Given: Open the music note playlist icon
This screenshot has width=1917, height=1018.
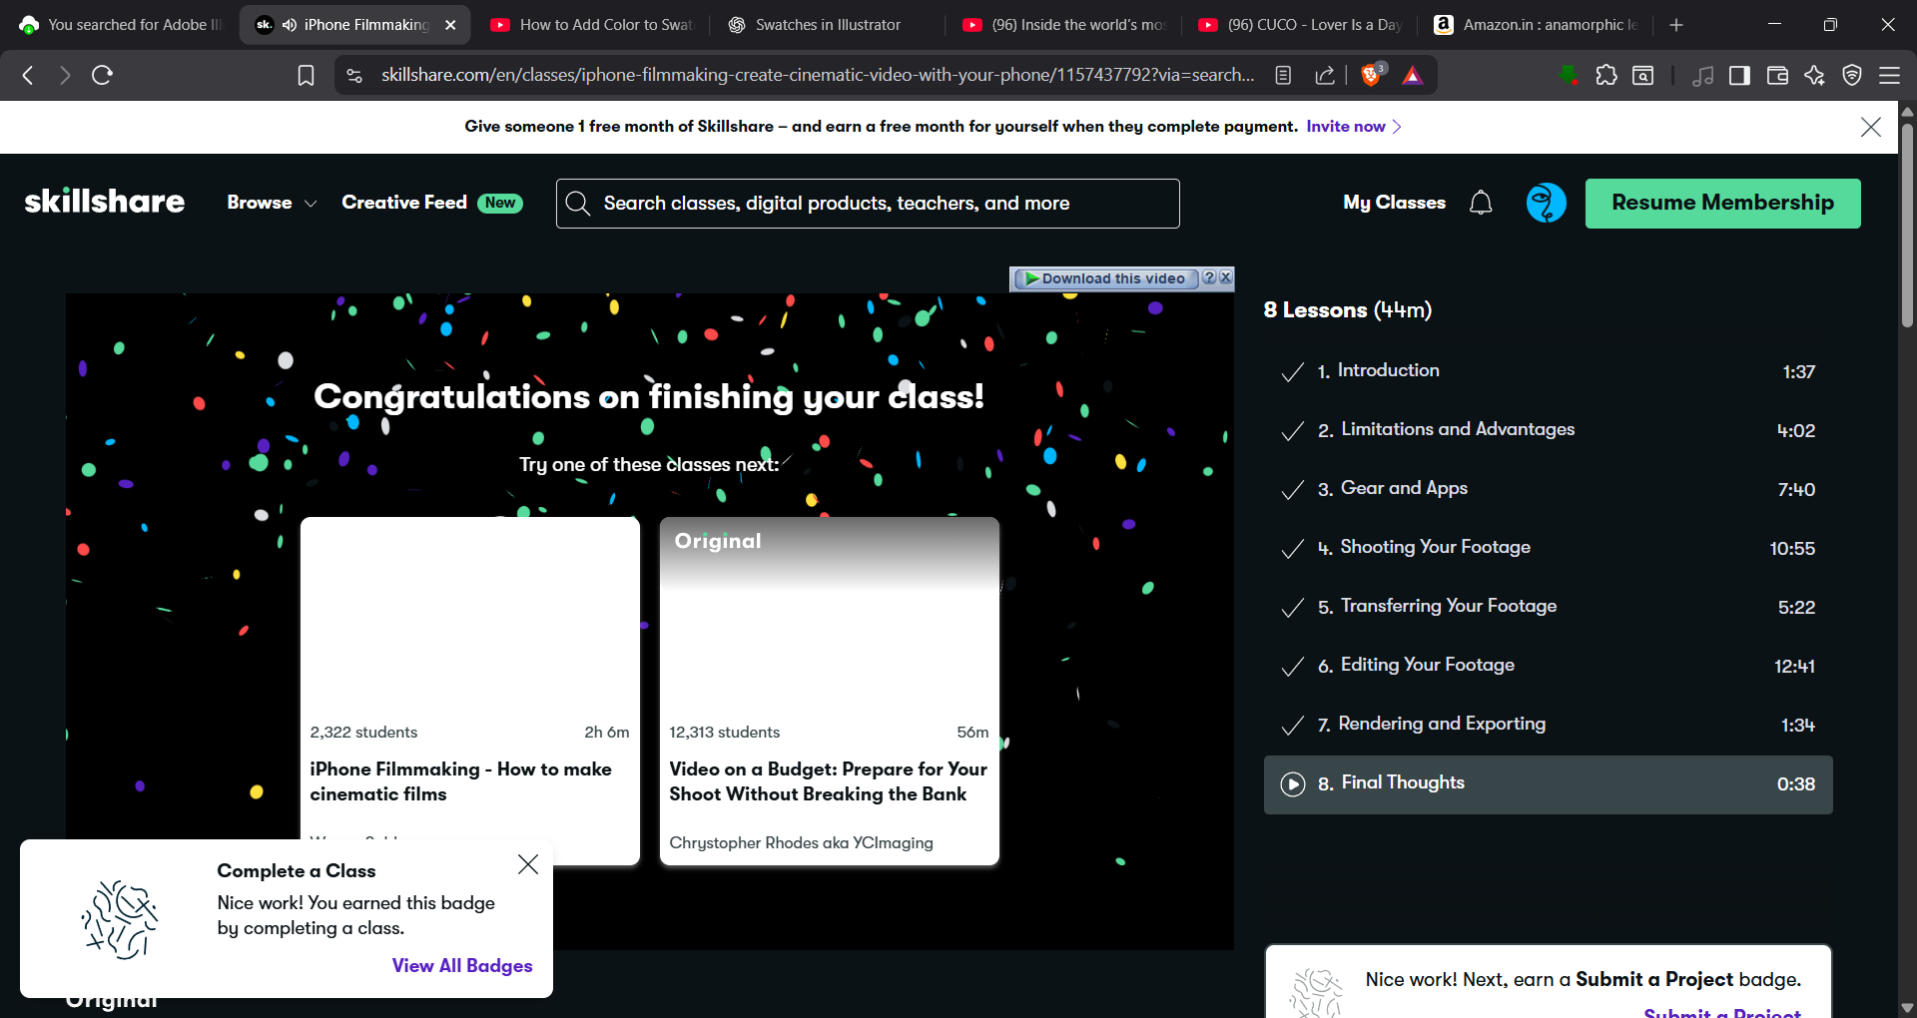Looking at the screenshot, I should tap(1703, 75).
